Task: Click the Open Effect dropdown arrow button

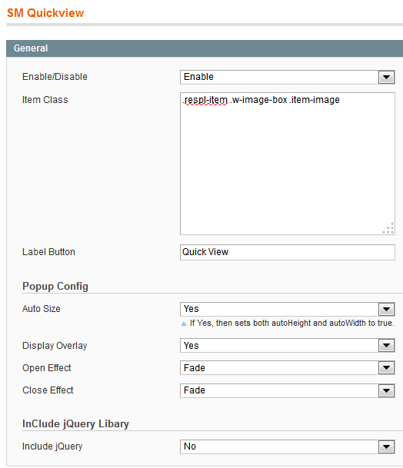Action: point(386,368)
